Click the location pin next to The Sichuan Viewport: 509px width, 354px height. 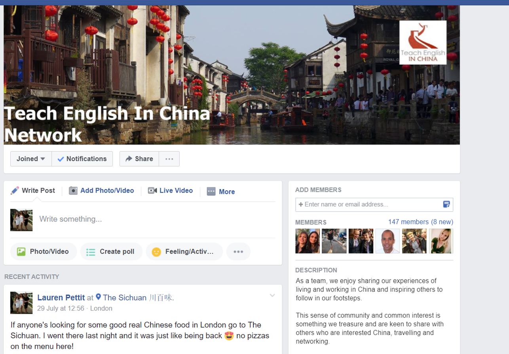pyautogui.click(x=99, y=297)
